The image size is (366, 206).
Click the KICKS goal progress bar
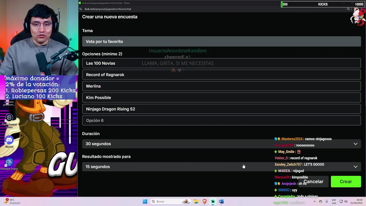point(323,4)
